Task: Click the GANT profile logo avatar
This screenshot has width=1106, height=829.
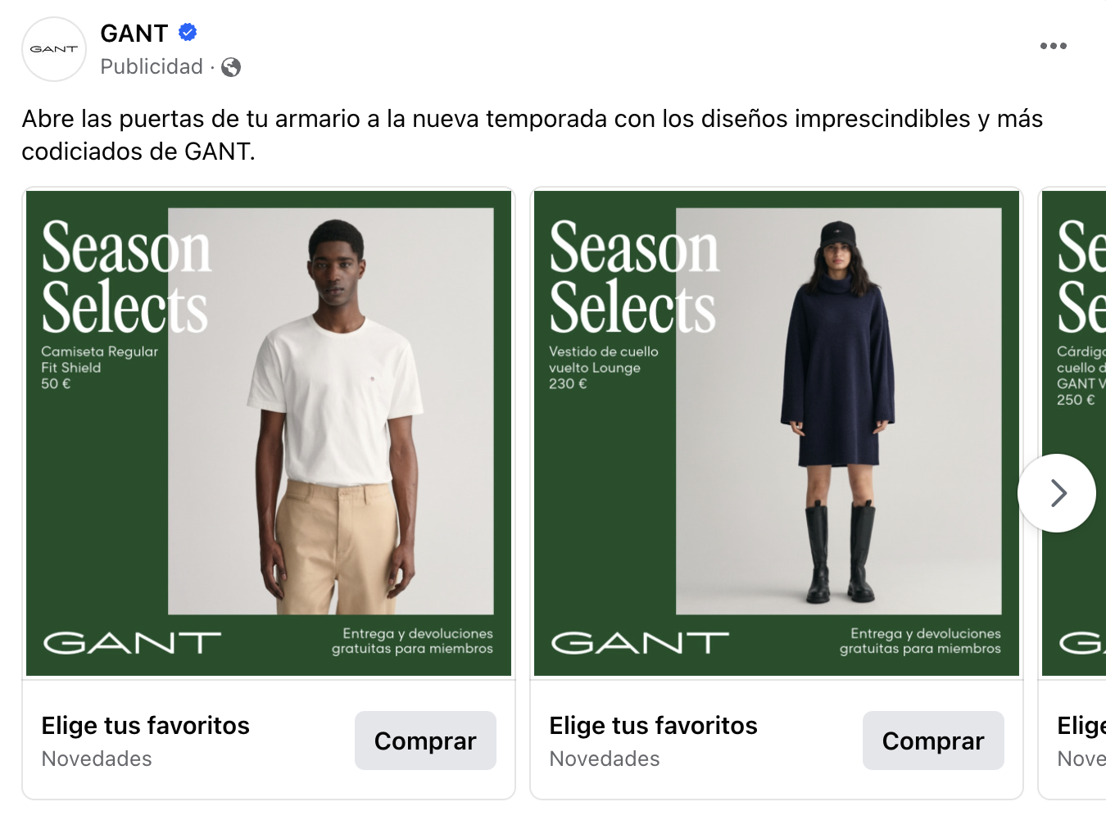Action: 54,49
